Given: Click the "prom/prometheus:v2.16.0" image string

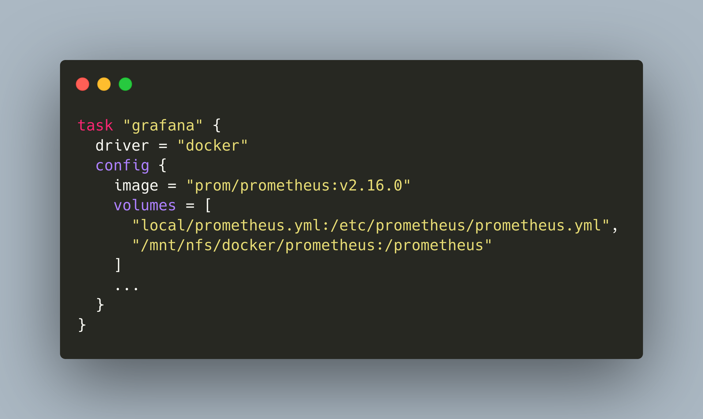Looking at the screenshot, I should pyautogui.click(x=298, y=186).
